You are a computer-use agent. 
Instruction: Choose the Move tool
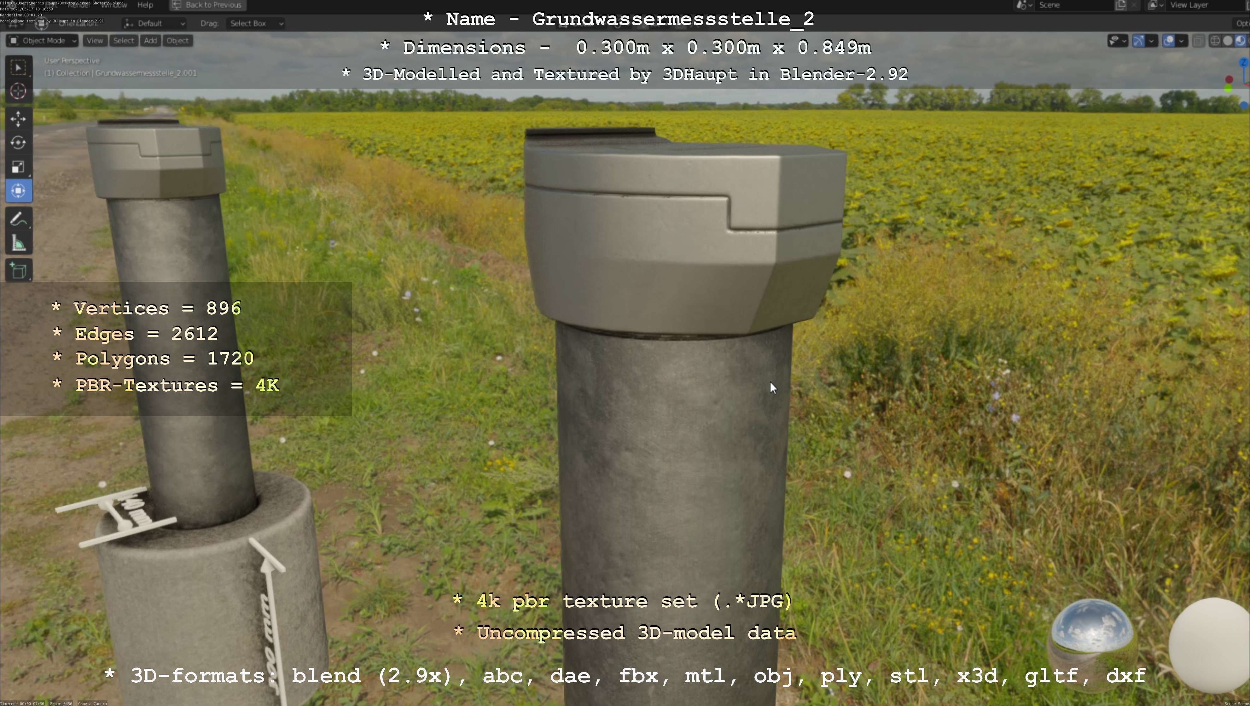[x=18, y=119]
